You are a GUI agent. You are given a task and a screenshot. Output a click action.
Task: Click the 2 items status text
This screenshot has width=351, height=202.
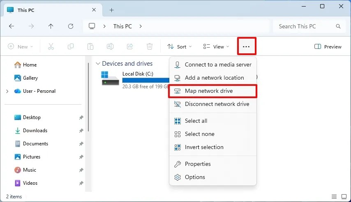click(x=14, y=197)
